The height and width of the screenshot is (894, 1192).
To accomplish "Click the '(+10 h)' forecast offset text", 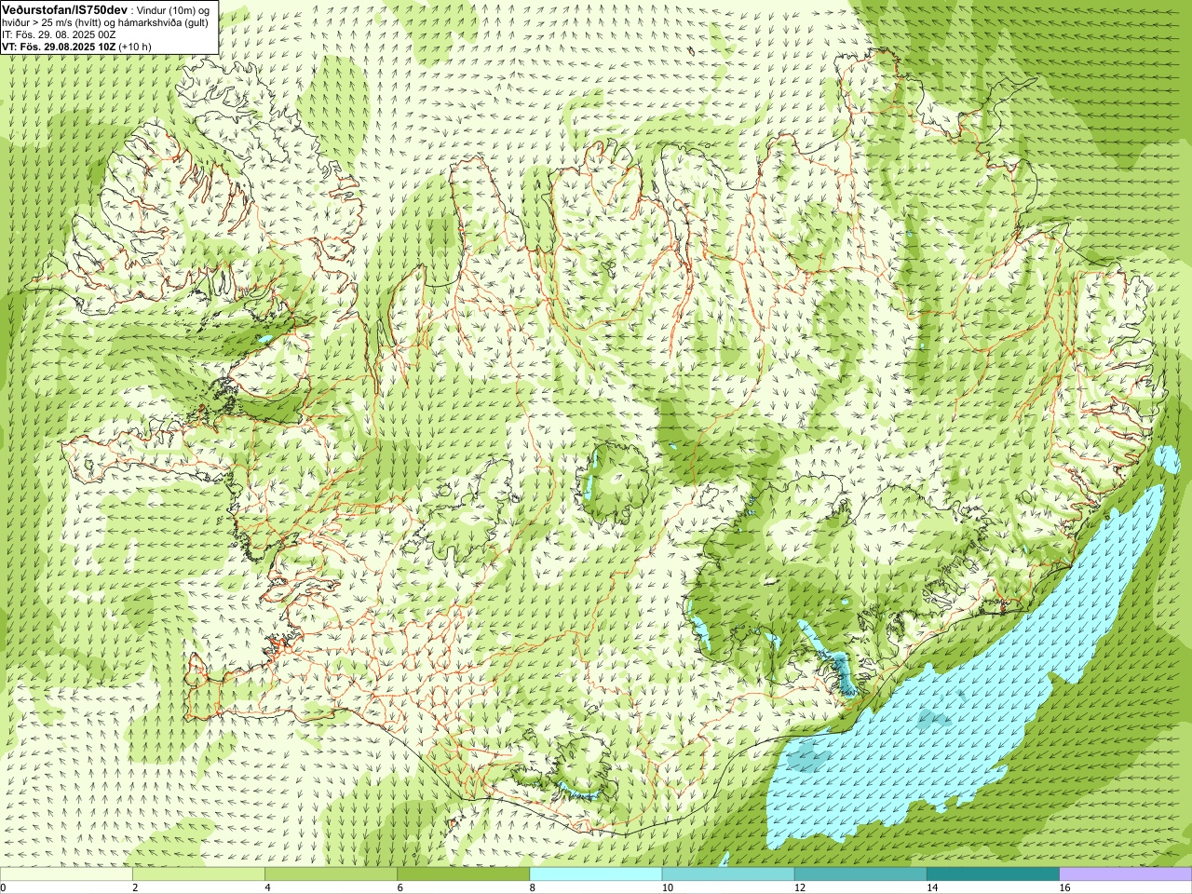I will coord(135,46).
